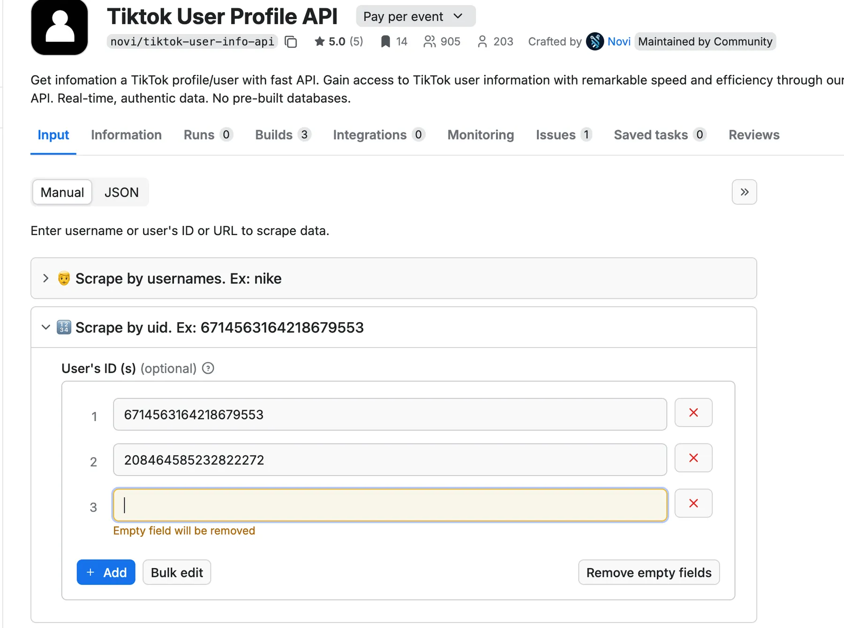
Task: Click the Tiktok User Profile actor avatar
Action: point(60,27)
